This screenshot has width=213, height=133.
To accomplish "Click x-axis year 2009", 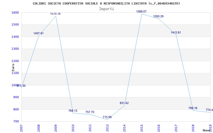I will pyautogui.click(x=56, y=128).
